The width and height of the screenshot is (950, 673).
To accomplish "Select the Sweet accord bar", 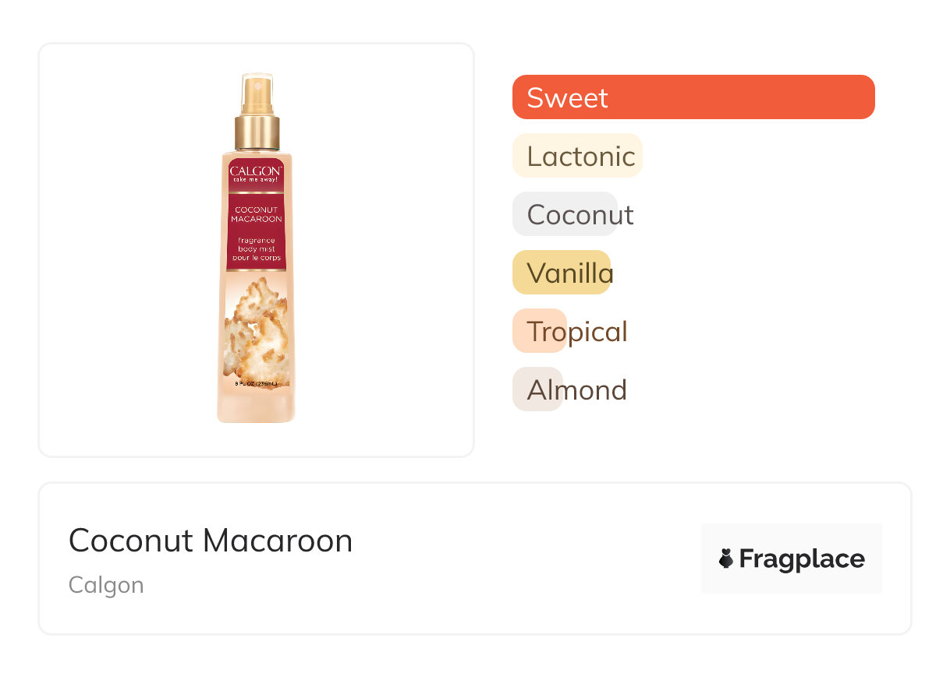I will (x=693, y=97).
